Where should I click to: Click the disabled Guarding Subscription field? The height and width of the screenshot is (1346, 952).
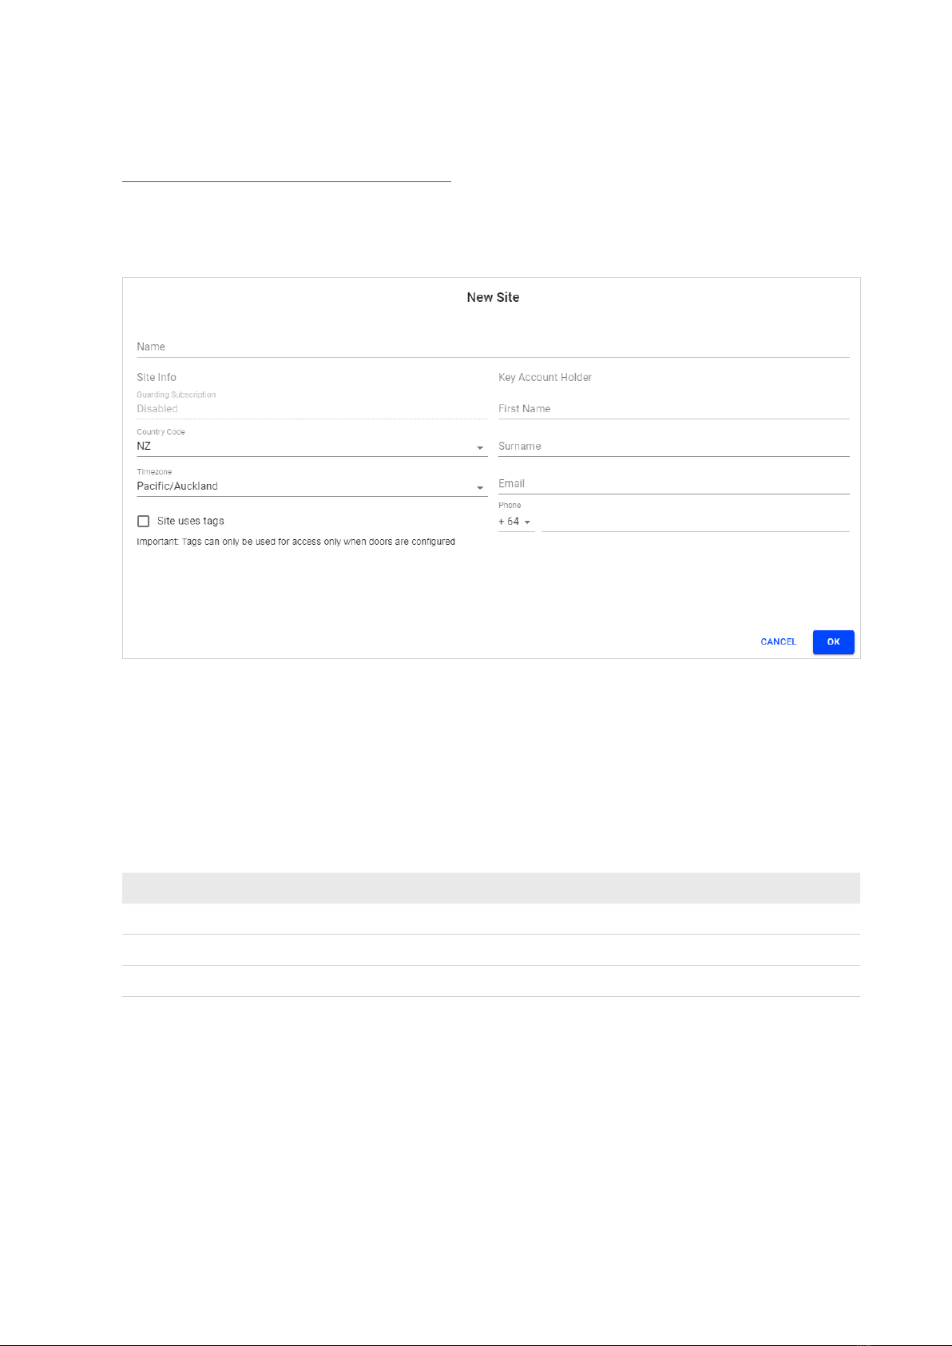click(x=311, y=409)
